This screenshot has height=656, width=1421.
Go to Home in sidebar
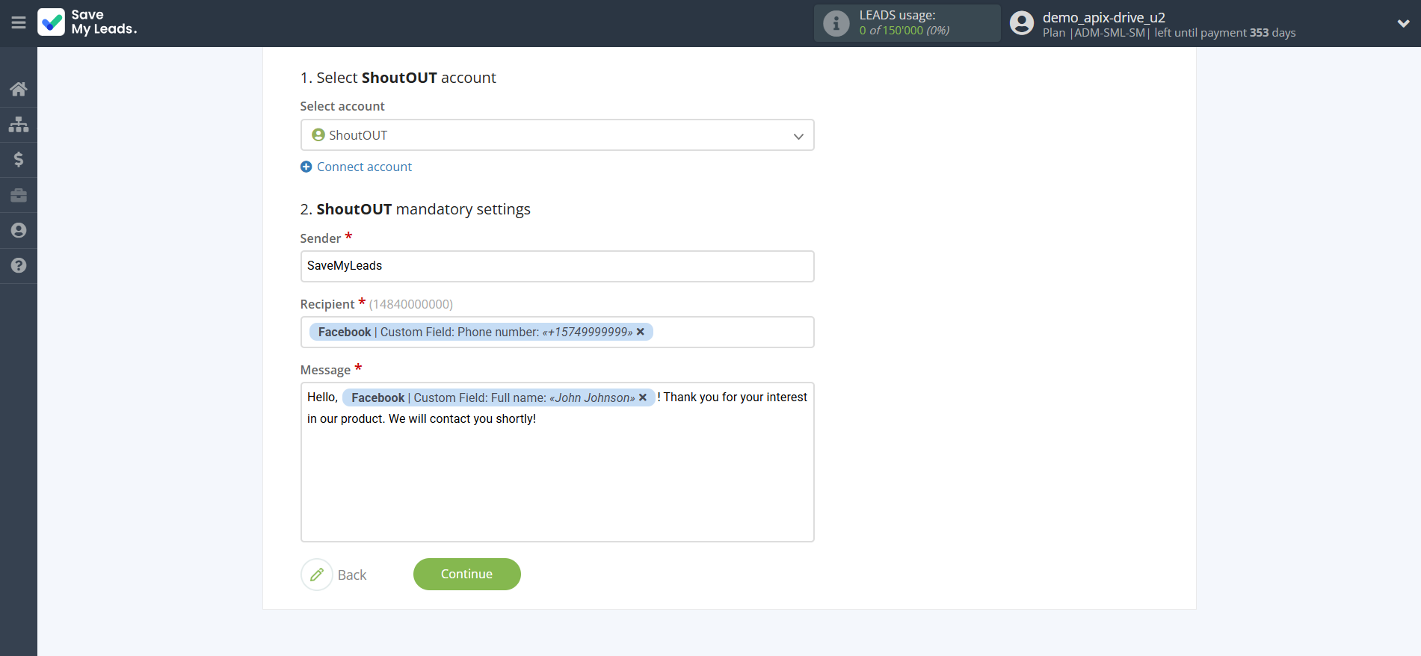point(19,89)
